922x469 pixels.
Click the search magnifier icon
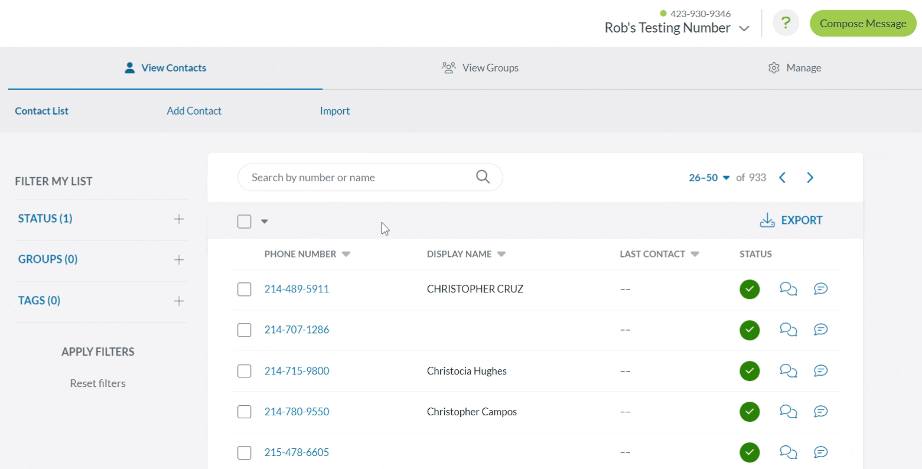pyautogui.click(x=483, y=177)
